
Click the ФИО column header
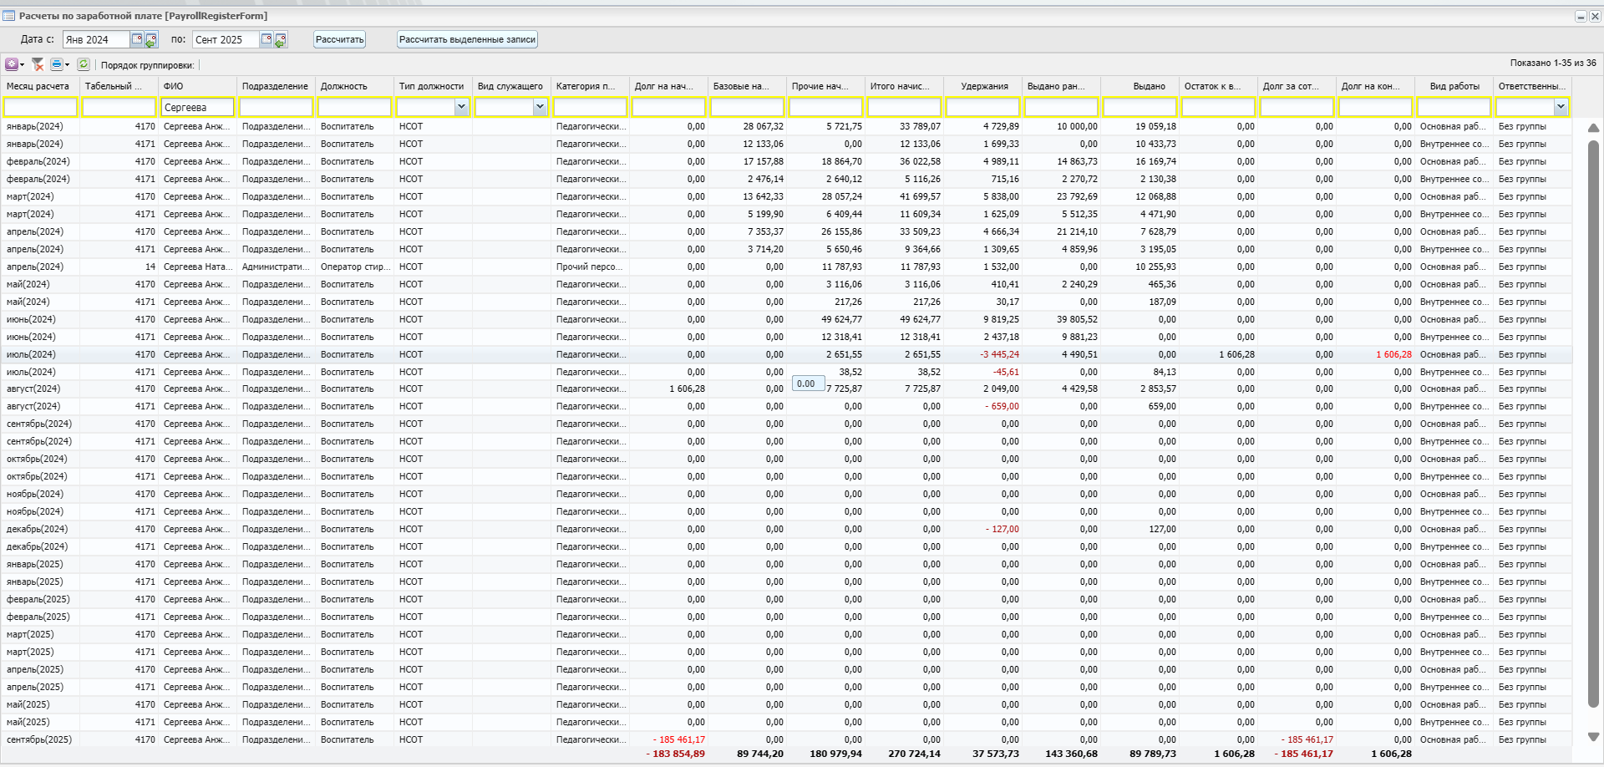(197, 86)
